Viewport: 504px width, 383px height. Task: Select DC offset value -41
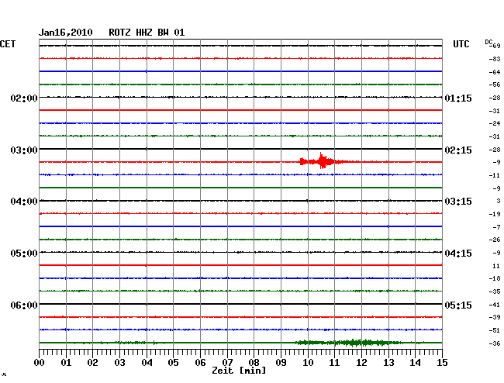(x=495, y=305)
